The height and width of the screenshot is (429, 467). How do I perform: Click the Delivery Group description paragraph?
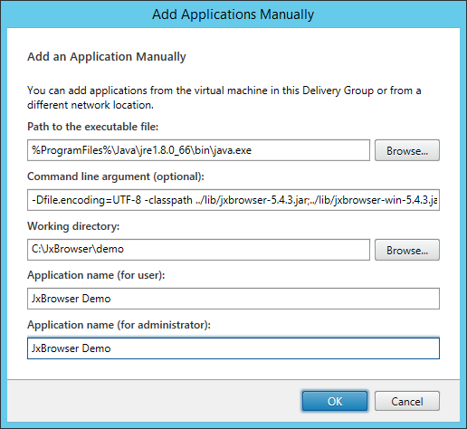pos(224,98)
